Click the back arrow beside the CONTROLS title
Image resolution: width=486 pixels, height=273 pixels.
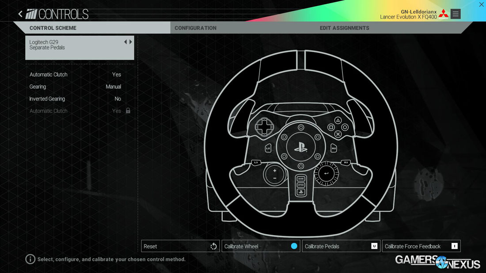(x=20, y=14)
